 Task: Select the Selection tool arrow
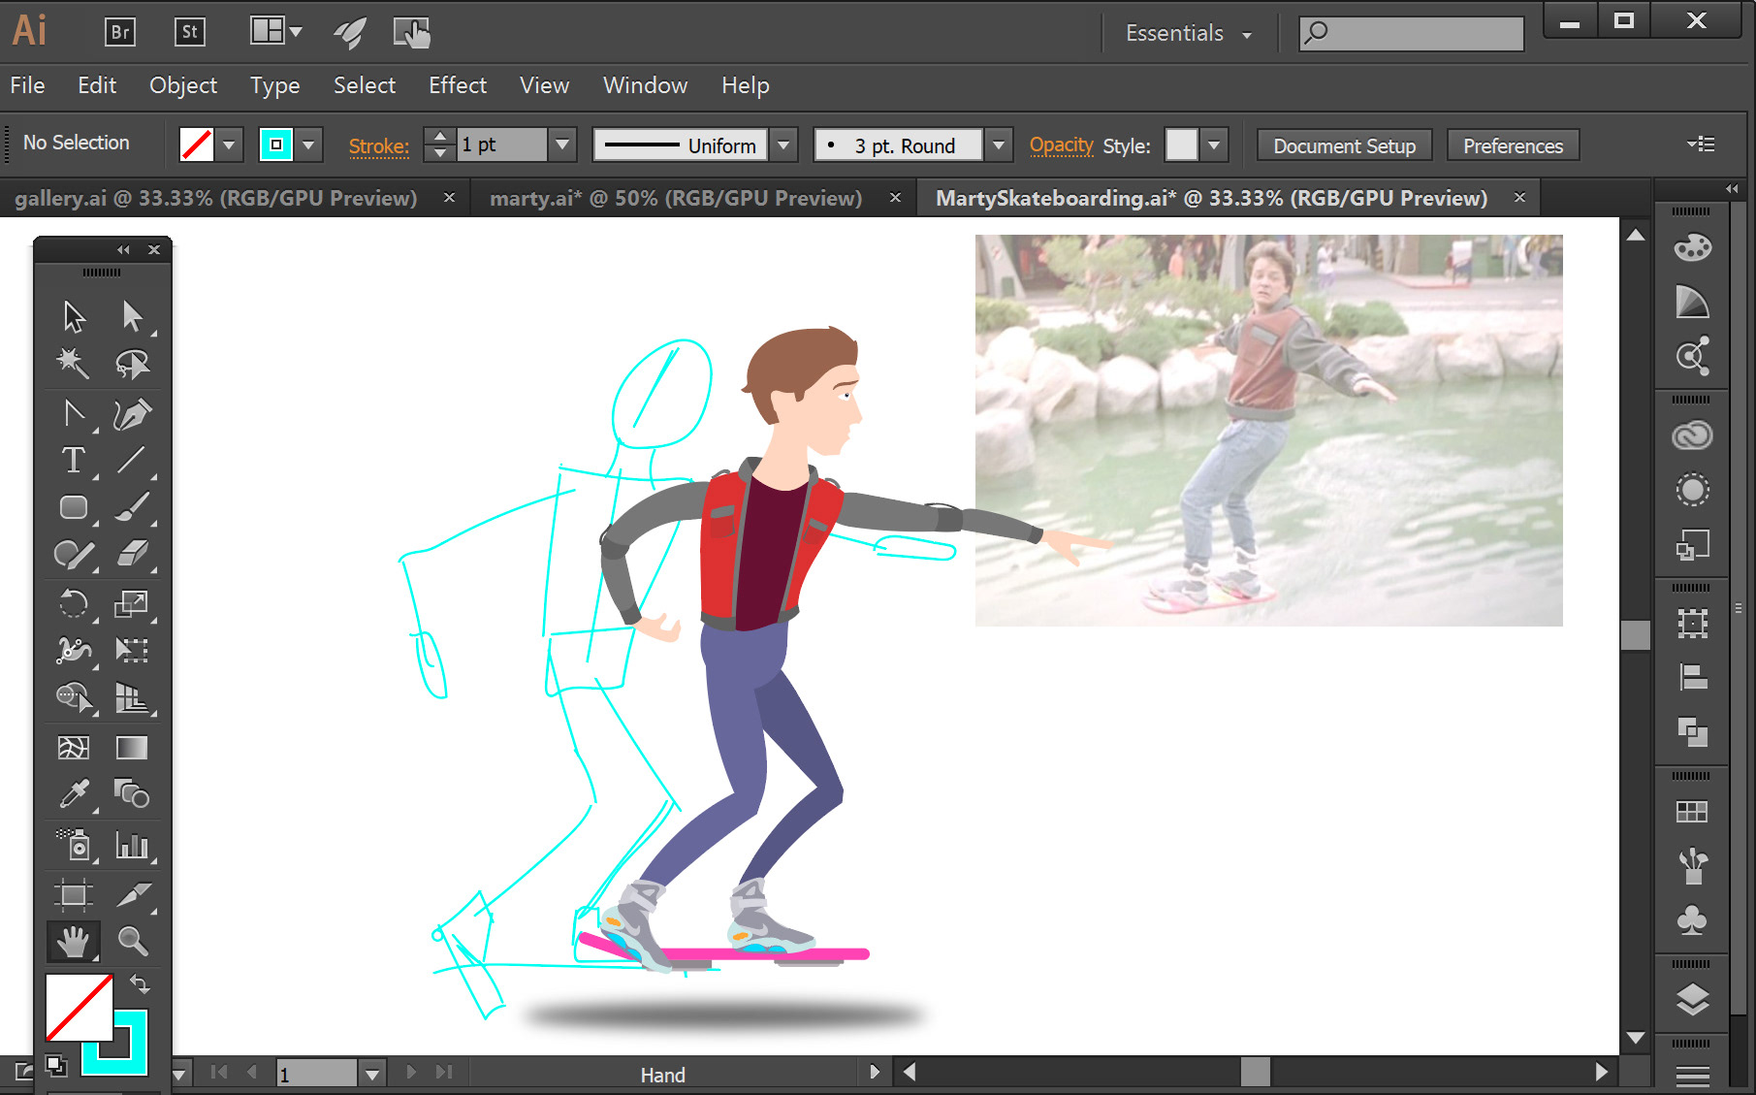coord(74,316)
